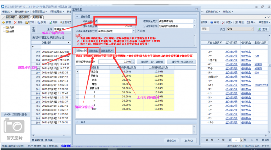The width and height of the screenshot is (271, 150).
Task: Select the 分销比例 tab in dialog
Action: (82, 51)
